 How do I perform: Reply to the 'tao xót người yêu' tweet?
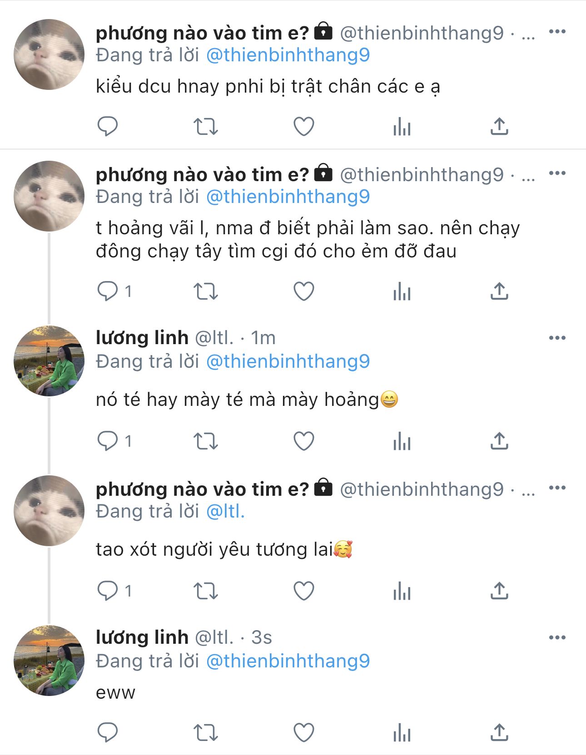click(x=108, y=591)
